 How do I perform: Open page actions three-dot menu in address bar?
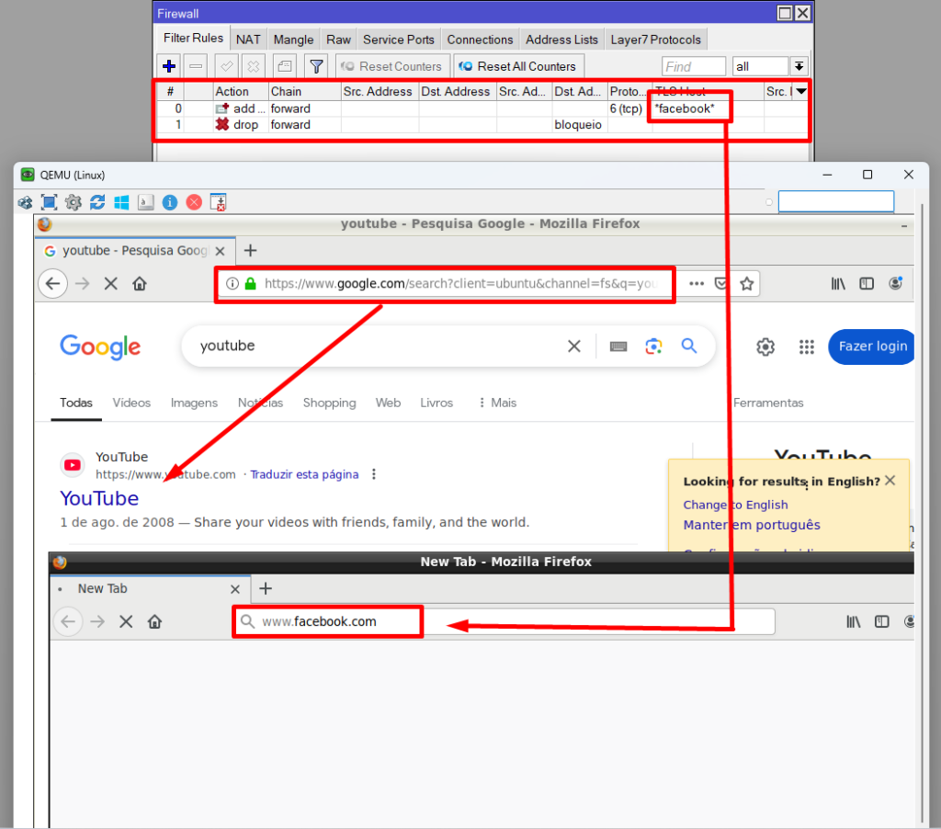(697, 283)
